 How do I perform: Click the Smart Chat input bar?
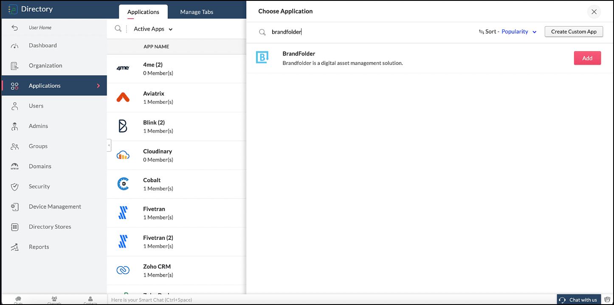click(x=331, y=300)
